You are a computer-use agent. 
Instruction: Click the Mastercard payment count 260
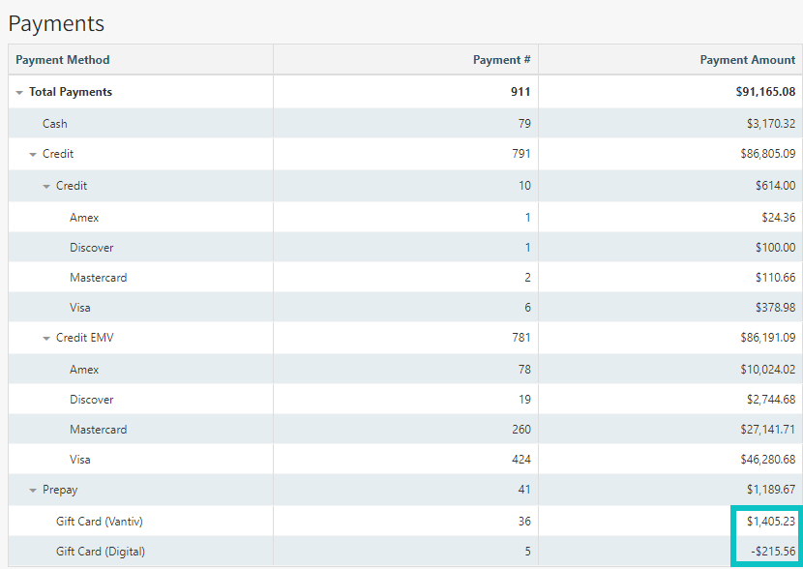pyautogui.click(x=520, y=430)
